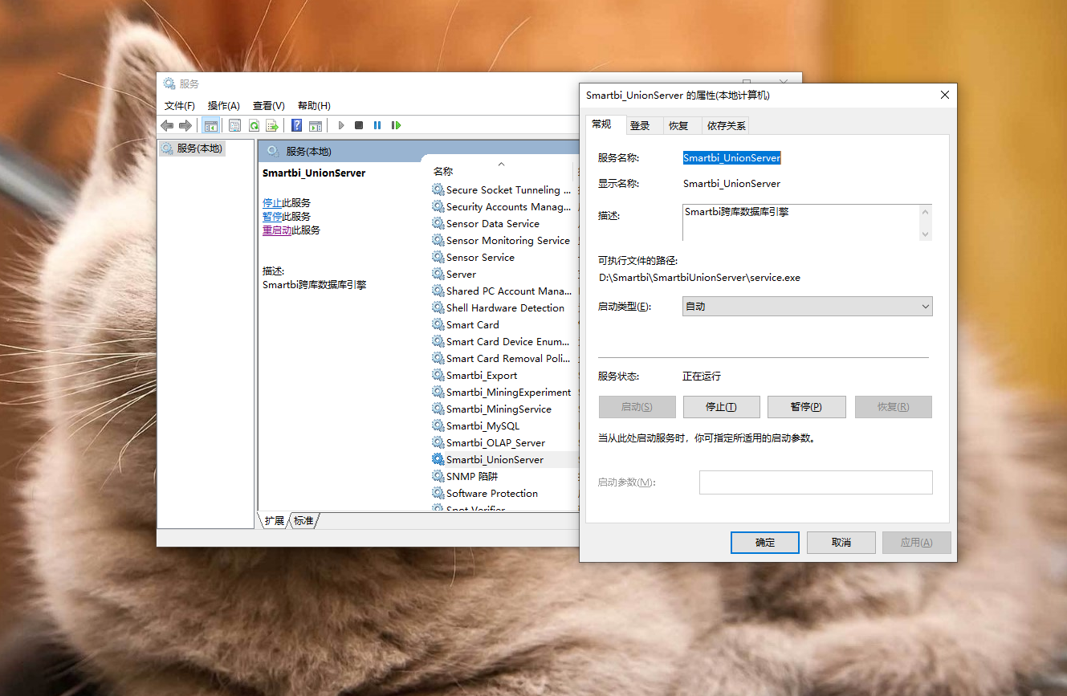Switch to the 标准 view tab at bottom
The image size is (1067, 696).
pos(303,520)
